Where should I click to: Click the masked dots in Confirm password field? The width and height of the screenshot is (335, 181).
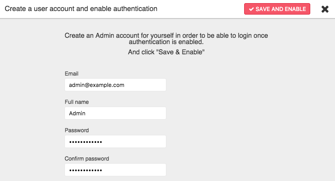click(x=85, y=170)
